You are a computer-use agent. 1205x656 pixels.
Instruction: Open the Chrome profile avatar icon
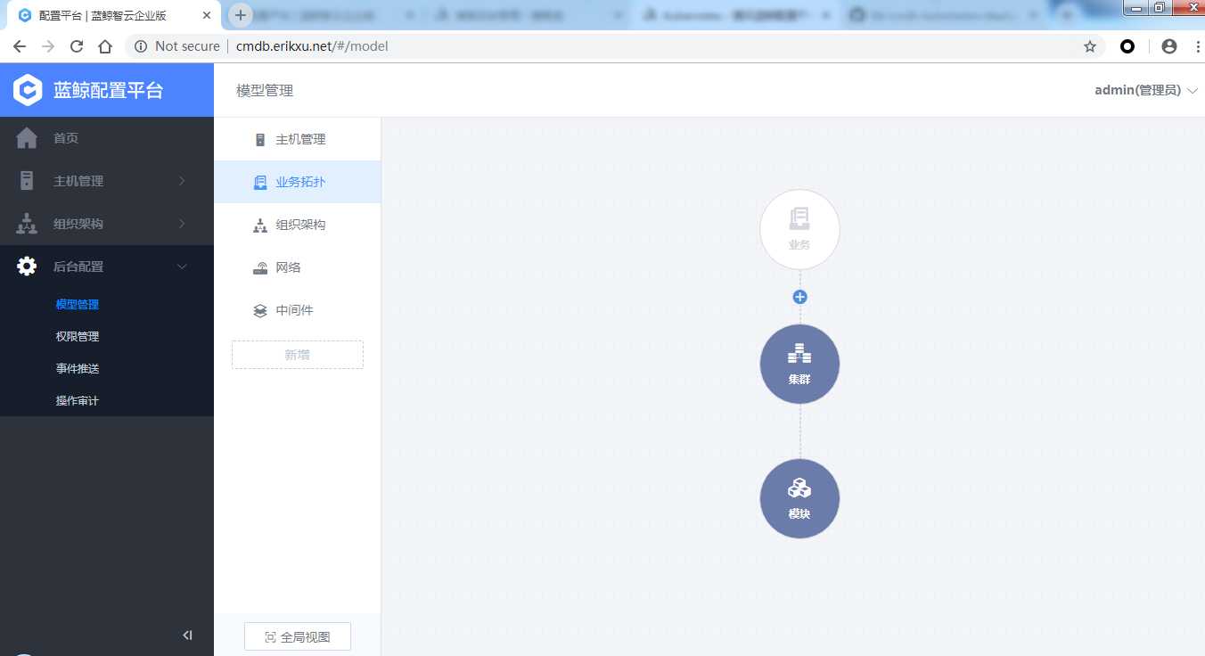pyautogui.click(x=1169, y=46)
